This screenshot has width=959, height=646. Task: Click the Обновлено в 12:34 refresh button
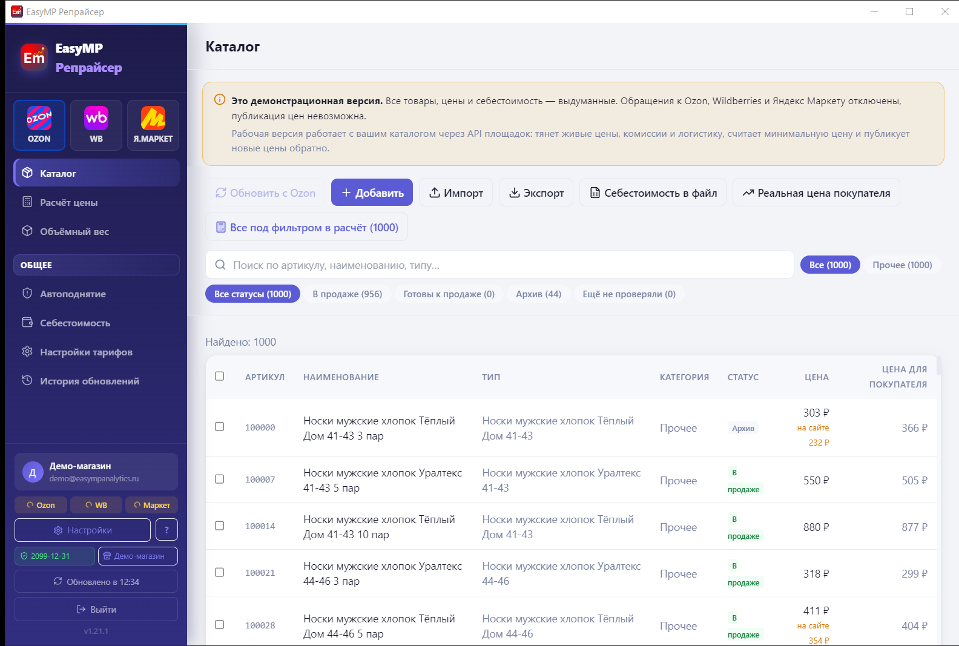click(x=96, y=581)
